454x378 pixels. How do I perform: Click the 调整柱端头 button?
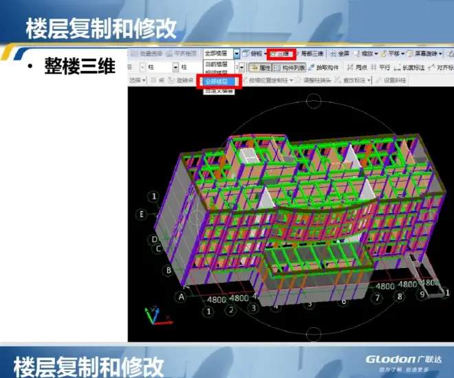tap(332, 80)
